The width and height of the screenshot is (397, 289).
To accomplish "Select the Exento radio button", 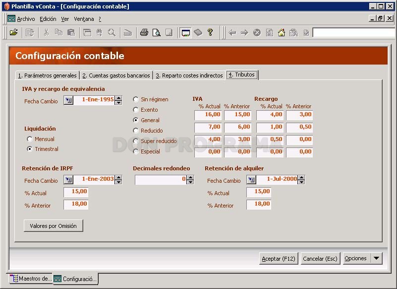I will tap(136, 110).
